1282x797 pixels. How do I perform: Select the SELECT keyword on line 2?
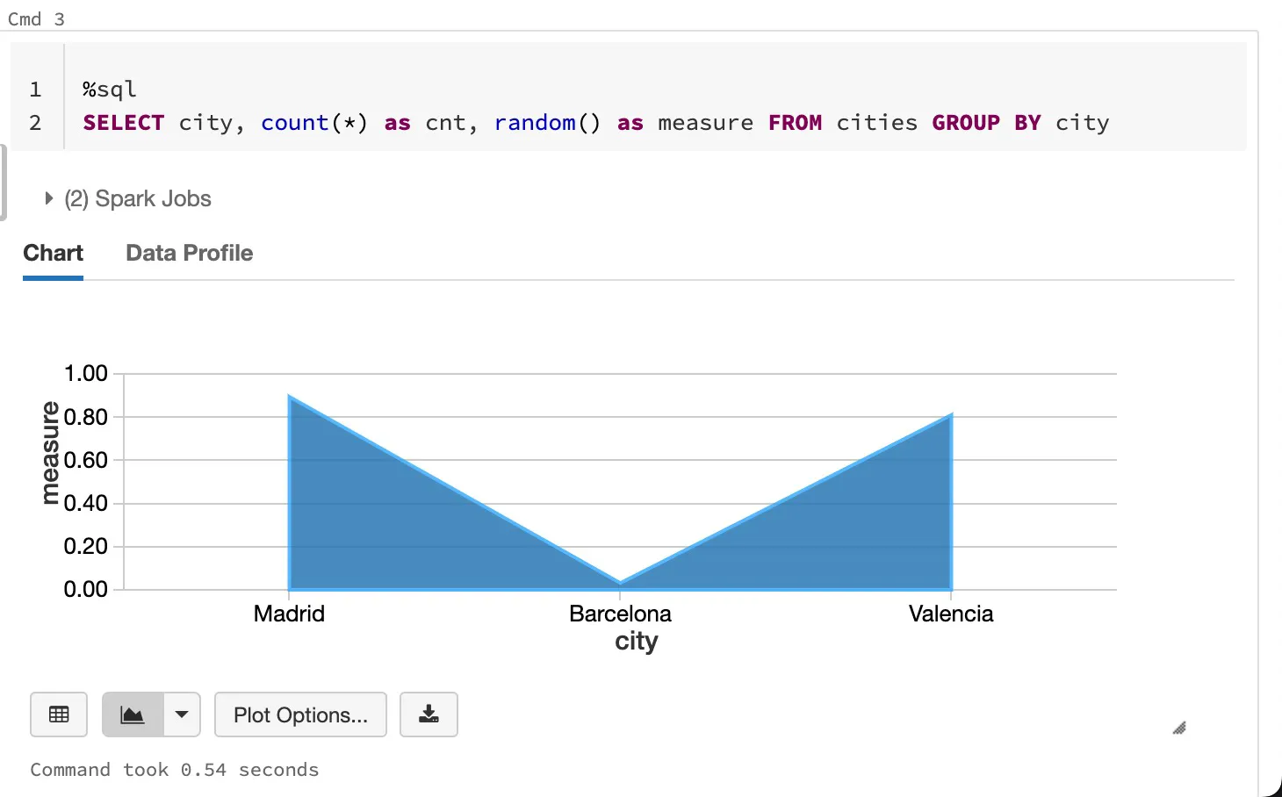[x=123, y=122]
